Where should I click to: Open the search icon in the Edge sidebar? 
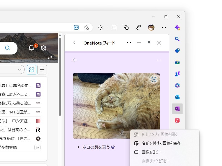(177, 39)
